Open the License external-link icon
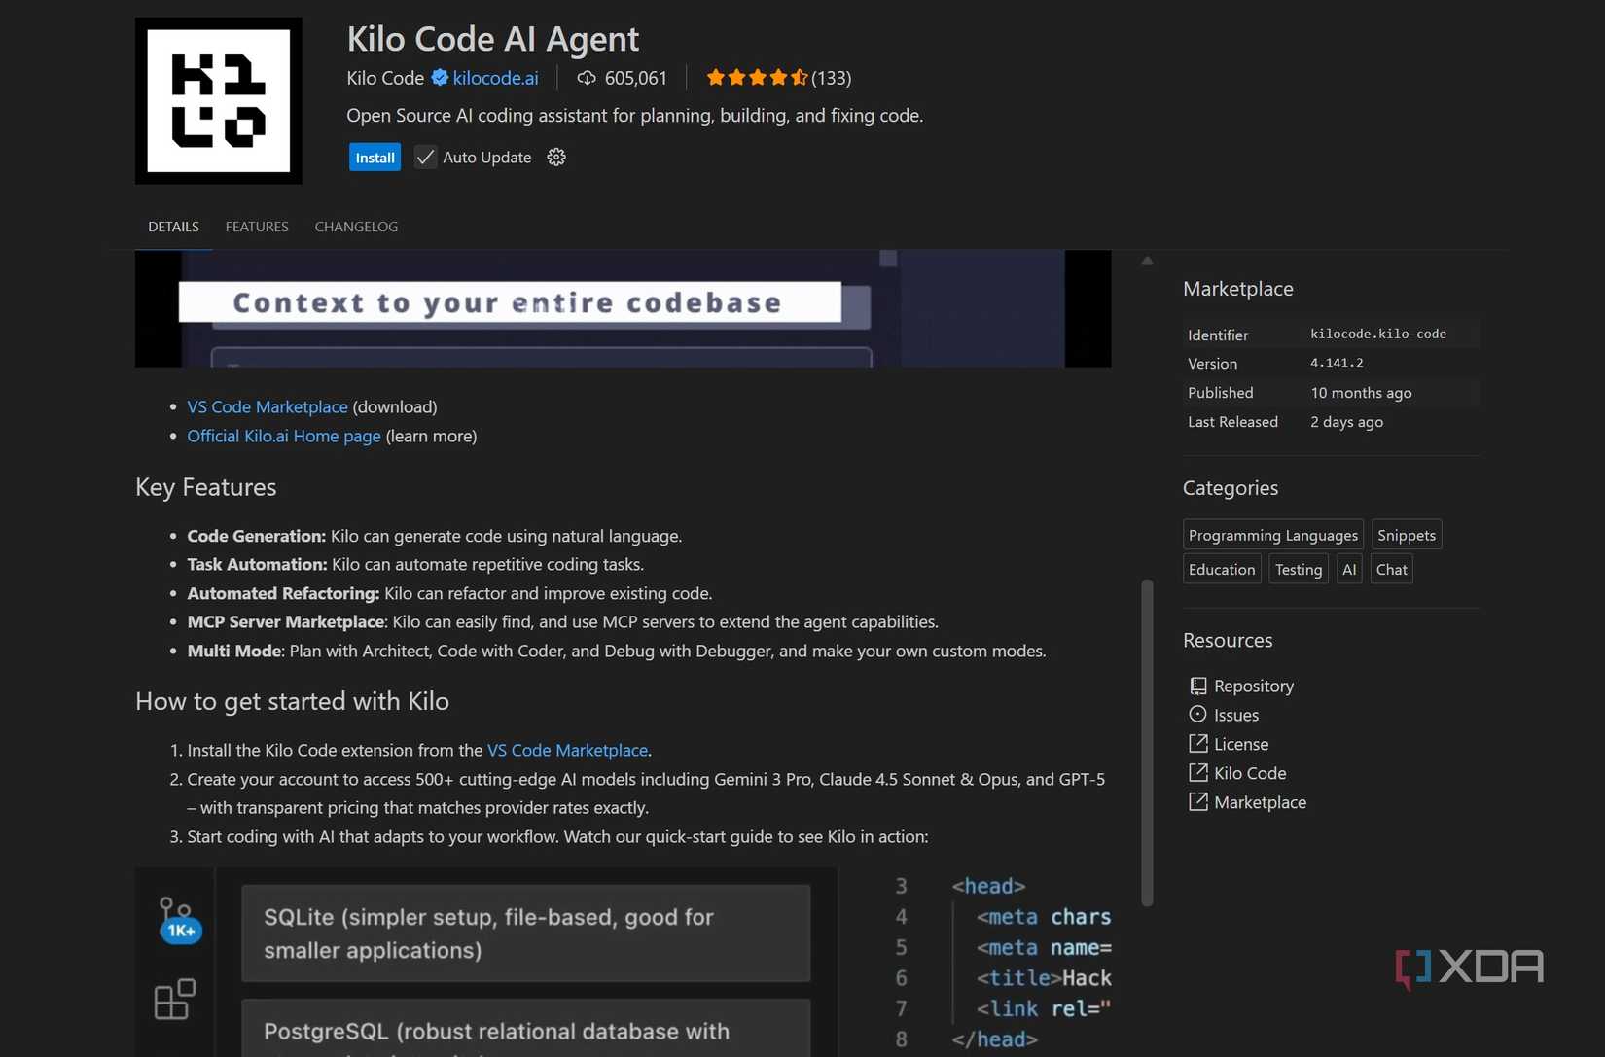The width and height of the screenshot is (1605, 1057). (1197, 744)
